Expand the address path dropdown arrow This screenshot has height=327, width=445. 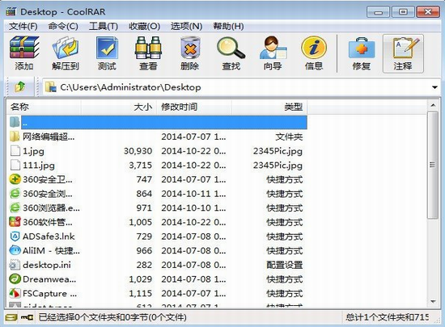[434, 87]
